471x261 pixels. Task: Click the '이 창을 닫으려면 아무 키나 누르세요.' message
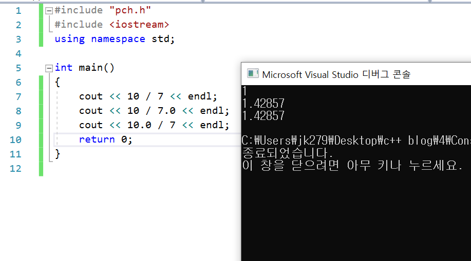(352, 165)
